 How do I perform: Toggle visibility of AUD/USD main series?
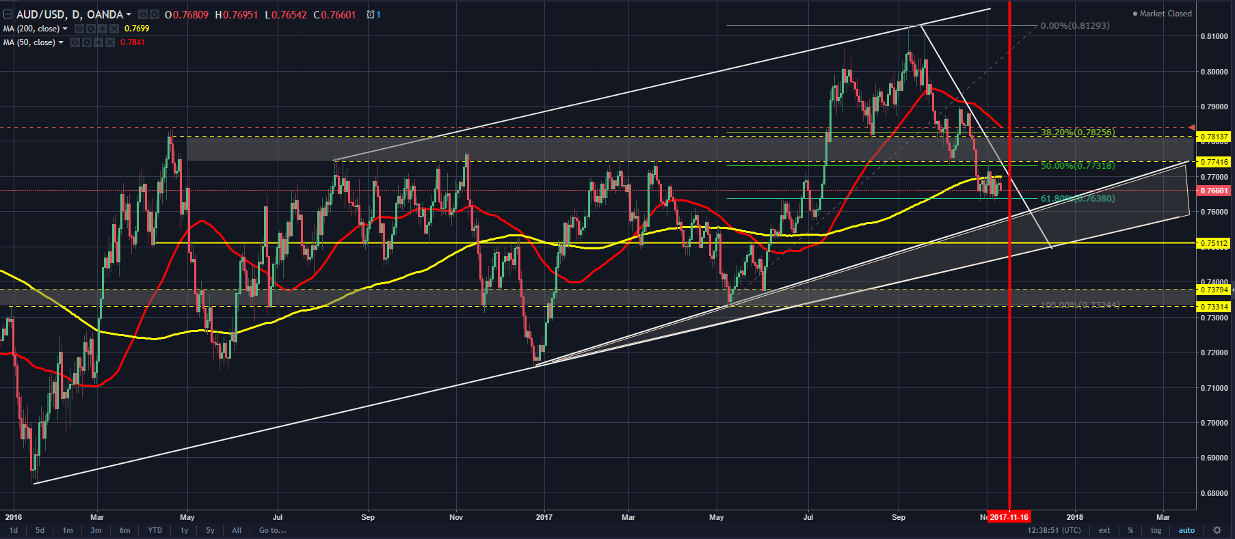143,14
